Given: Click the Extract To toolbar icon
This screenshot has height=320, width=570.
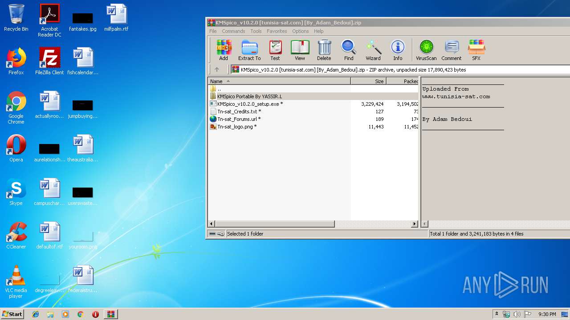Looking at the screenshot, I should 249,50.
